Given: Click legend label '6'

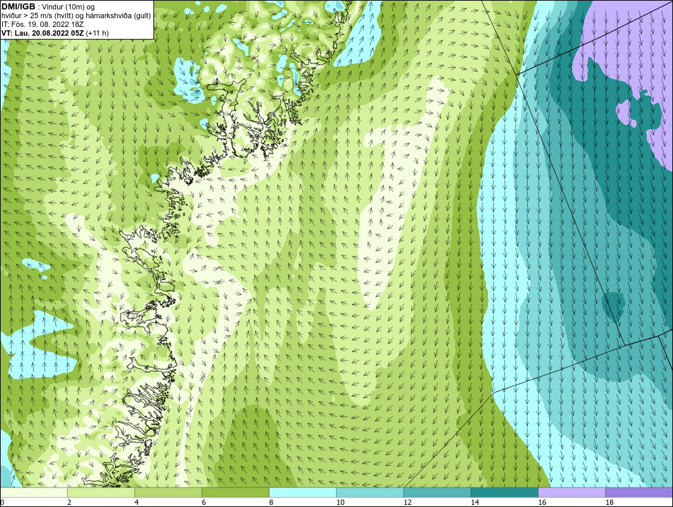Looking at the screenshot, I should (x=204, y=502).
